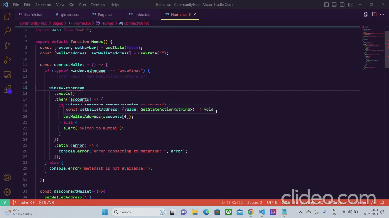Open editor More Actions ellipsis
389x218 pixels.
(382, 15)
